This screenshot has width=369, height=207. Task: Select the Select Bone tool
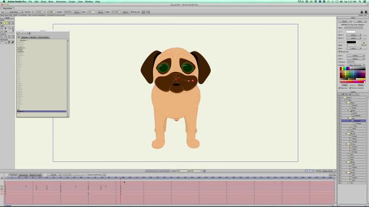tap(2, 23)
